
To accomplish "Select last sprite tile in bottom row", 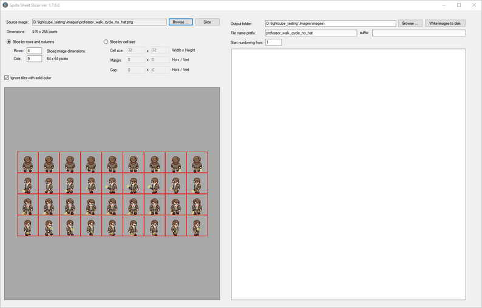I will click(x=197, y=226).
